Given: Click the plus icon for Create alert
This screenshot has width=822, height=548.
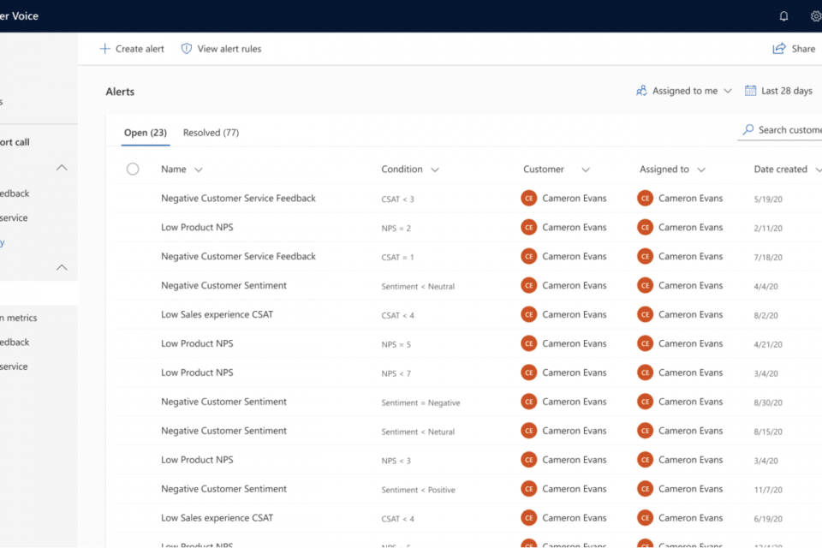Looking at the screenshot, I should coord(104,49).
